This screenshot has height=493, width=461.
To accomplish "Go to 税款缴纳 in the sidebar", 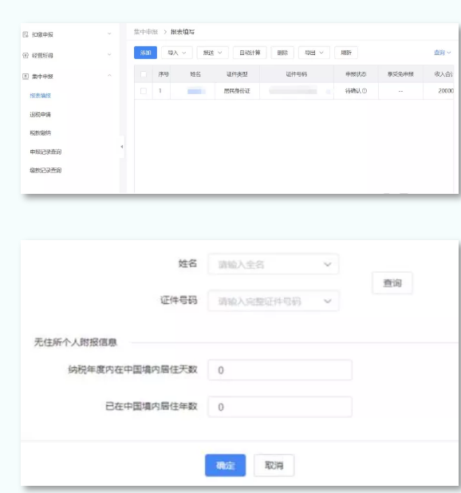I will pos(40,132).
